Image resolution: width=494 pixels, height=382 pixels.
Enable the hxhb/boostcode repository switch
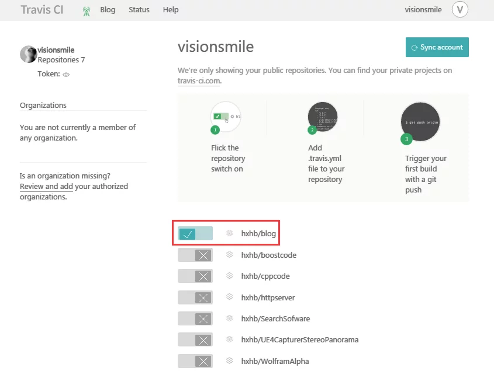pyautogui.click(x=195, y=255)
